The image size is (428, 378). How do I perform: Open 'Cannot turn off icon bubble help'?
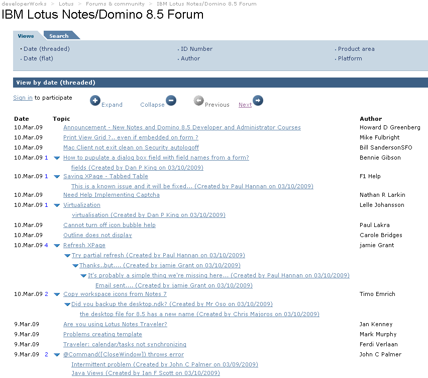click(x=110, y=225)
